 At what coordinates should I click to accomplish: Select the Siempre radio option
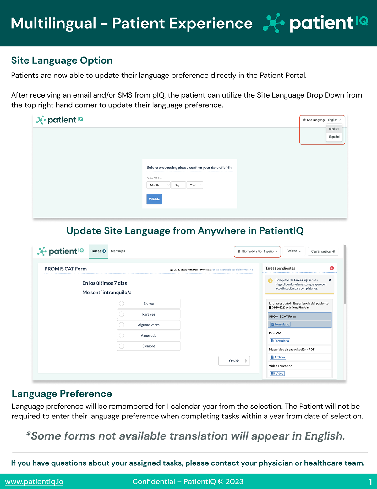149,346
